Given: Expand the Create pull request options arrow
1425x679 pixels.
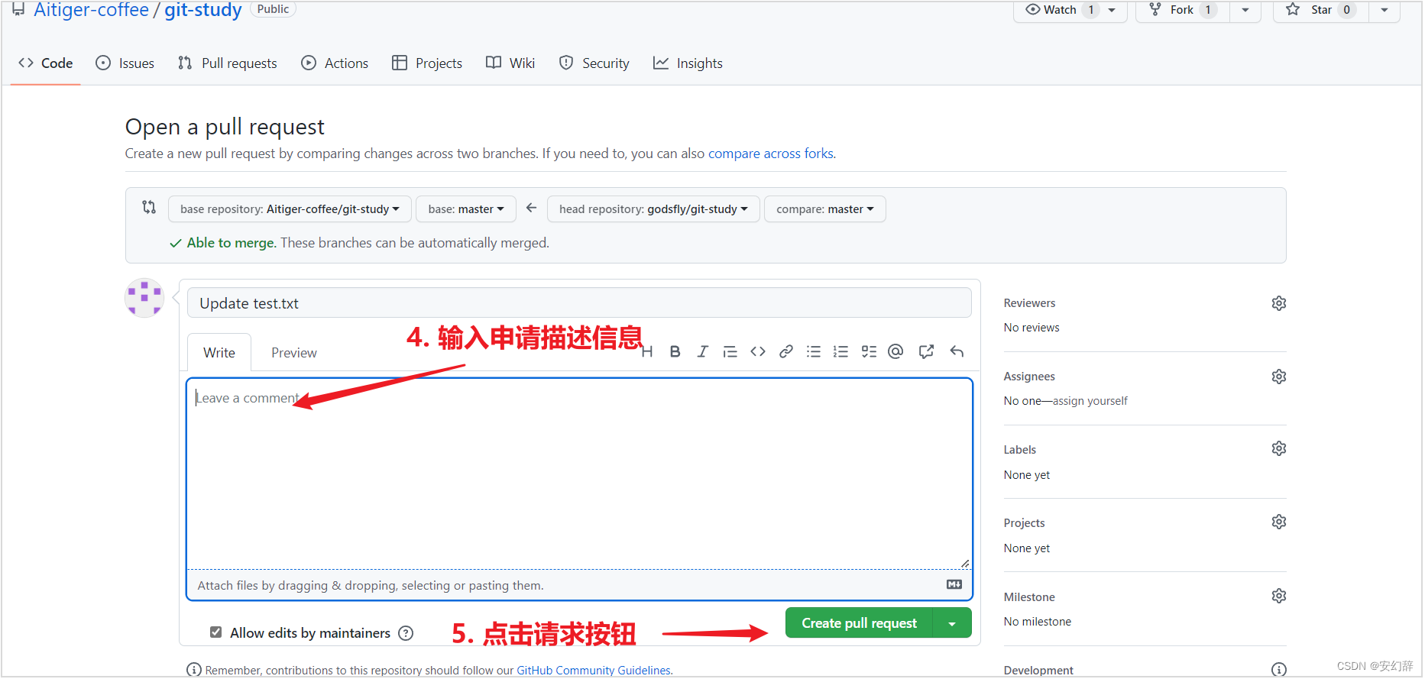Looking at the screenshot, I should click(952, 623).
